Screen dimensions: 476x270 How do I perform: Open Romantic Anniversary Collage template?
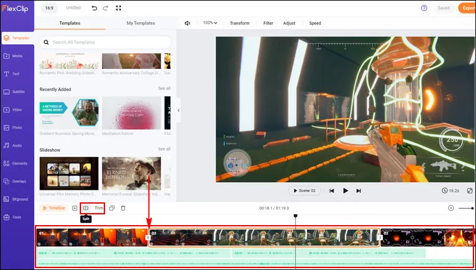coord(132,61)
